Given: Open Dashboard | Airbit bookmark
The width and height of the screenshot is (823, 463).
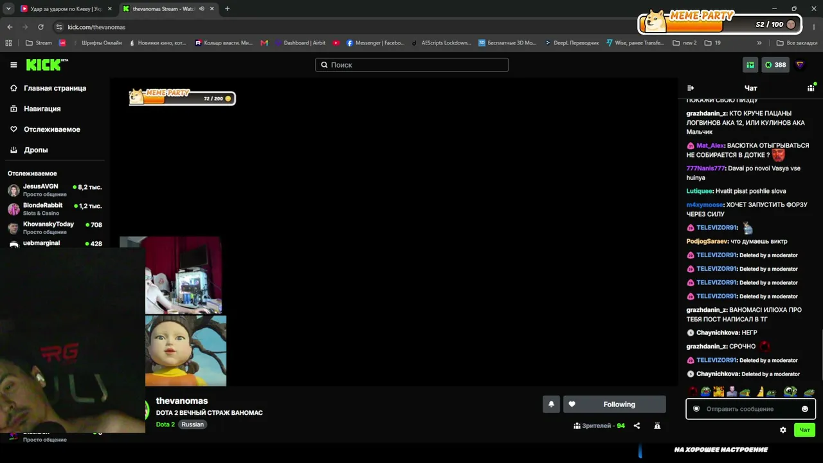Looking at the screenshot, I should click(x=300, y=43).
